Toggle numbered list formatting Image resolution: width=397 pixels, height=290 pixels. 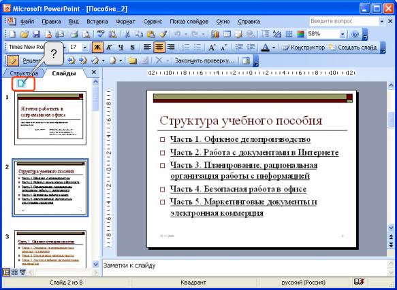click(x=186, y=48)
